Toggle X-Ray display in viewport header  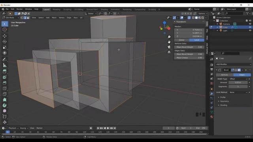tap(189, 18)
